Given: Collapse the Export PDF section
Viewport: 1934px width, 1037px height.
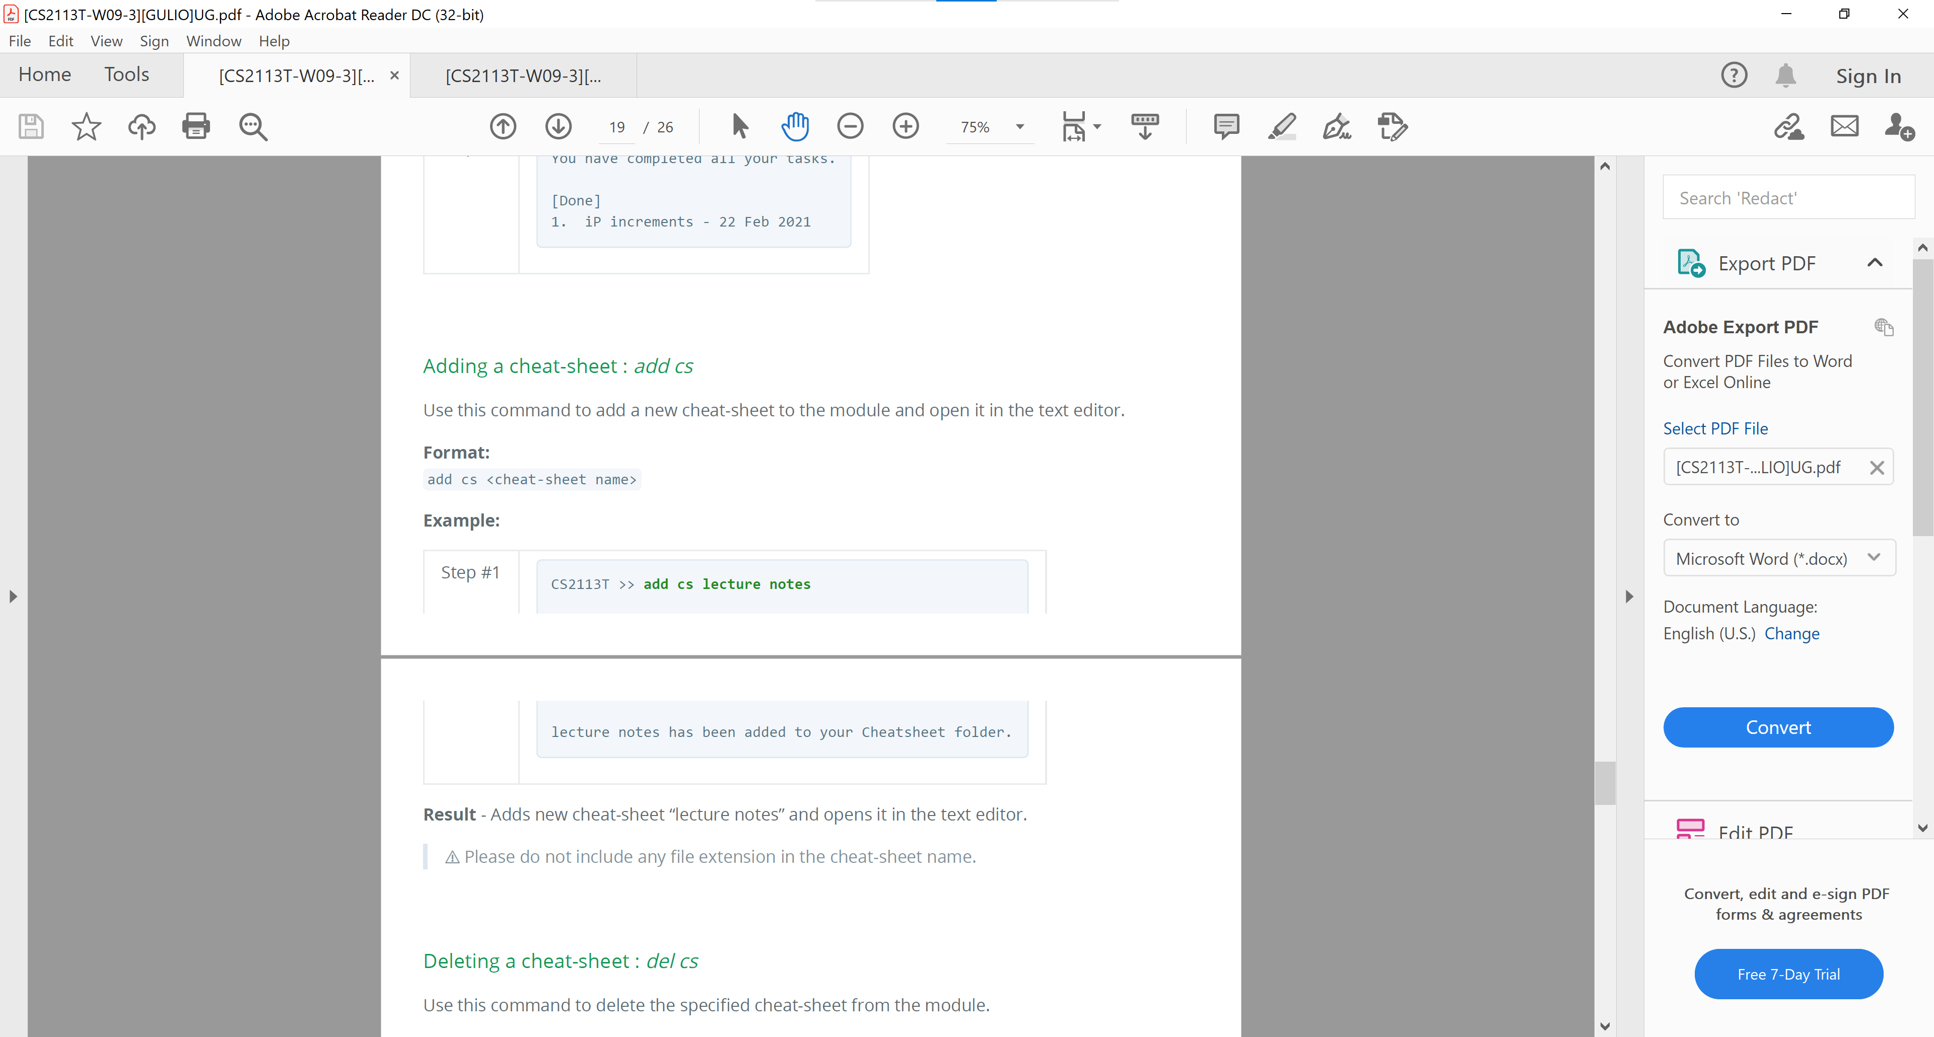Looking at the screenshot, I should pyautogui.click(x=1874, y=263).
